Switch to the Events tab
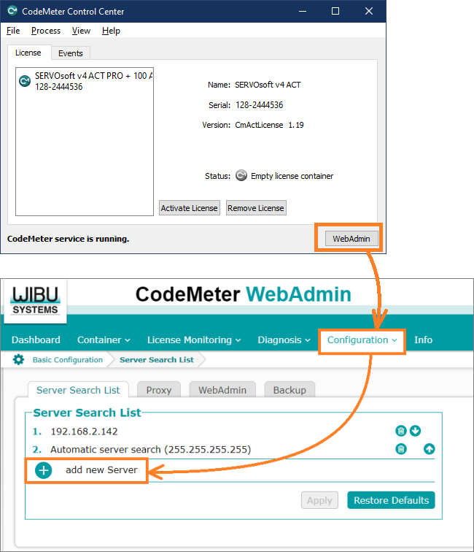The width and height of the screenshot is (474, 552). [x=71, y=53]
